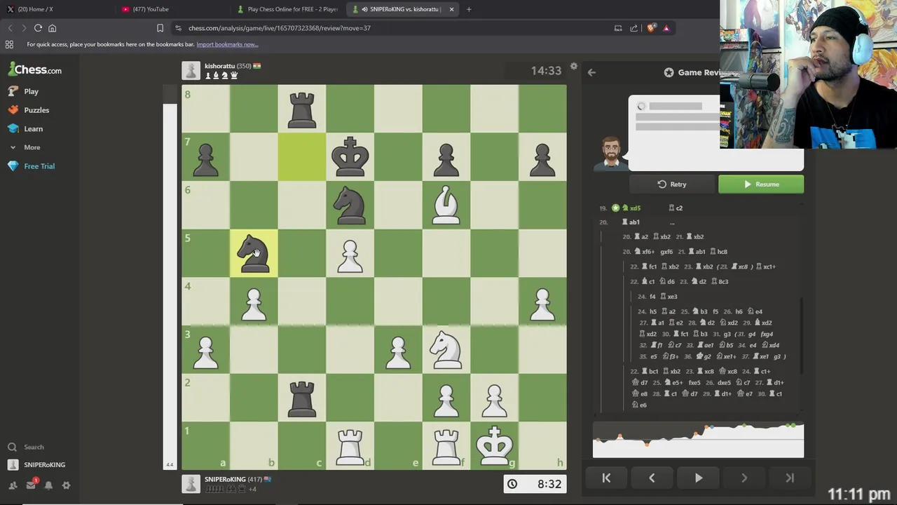Select the black knight on b5
Viewport: 897px width, 505px height.
[254, 253]
